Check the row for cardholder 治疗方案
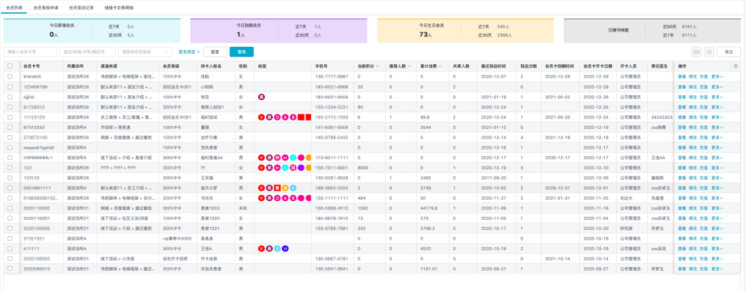The image size is (746, 292). 10,138
